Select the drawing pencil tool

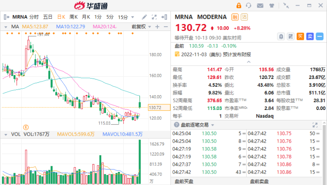[144, 17]
